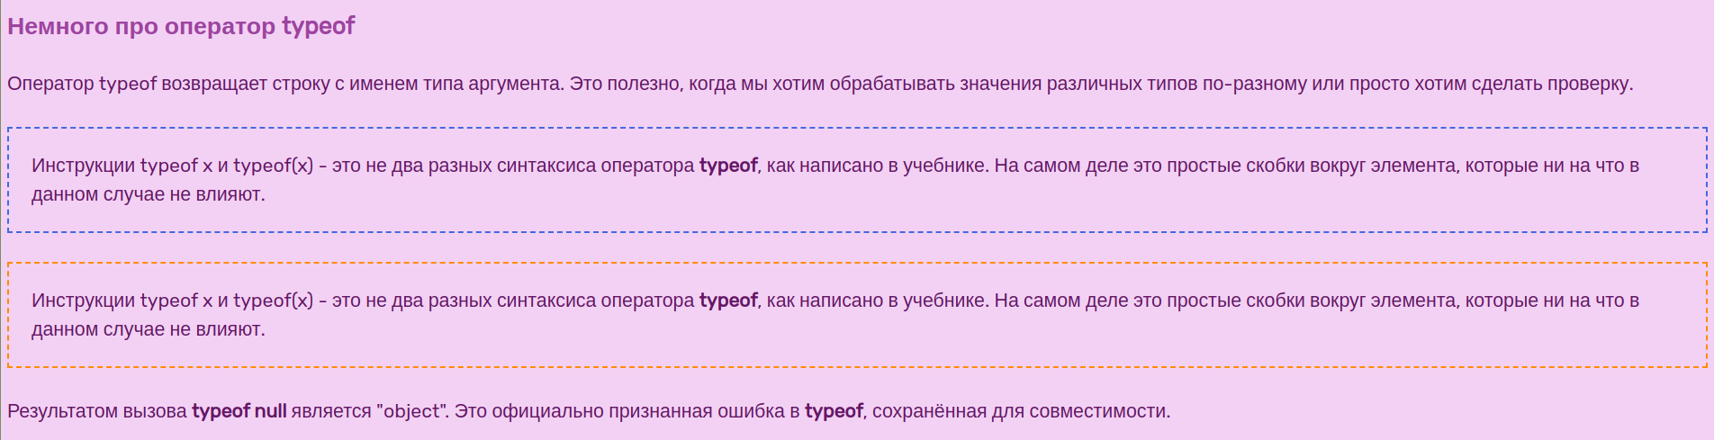Click "typeof(x)" in the blue dashed box

274,166
